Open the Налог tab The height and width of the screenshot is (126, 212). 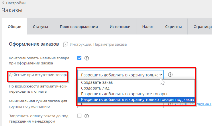(148, 27)
